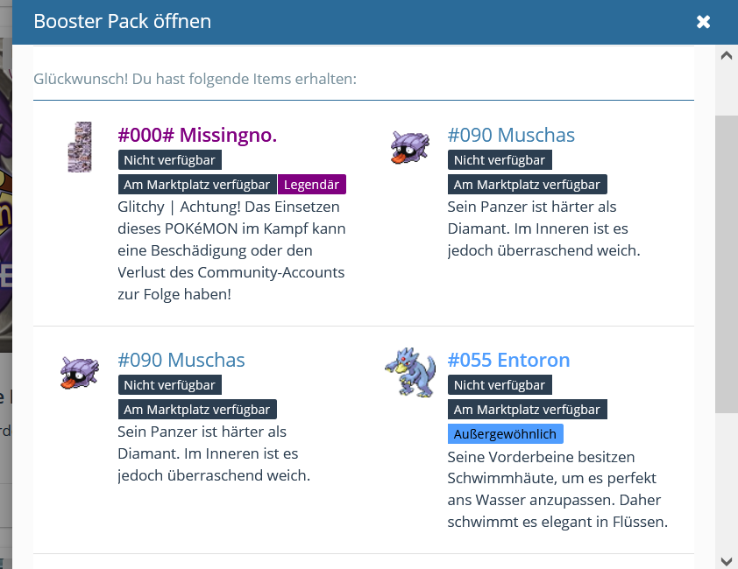Click Am Marktplatz verfügbar badge under Missingno.
This screenshot has height=569, width=738.
pos(197,185)
